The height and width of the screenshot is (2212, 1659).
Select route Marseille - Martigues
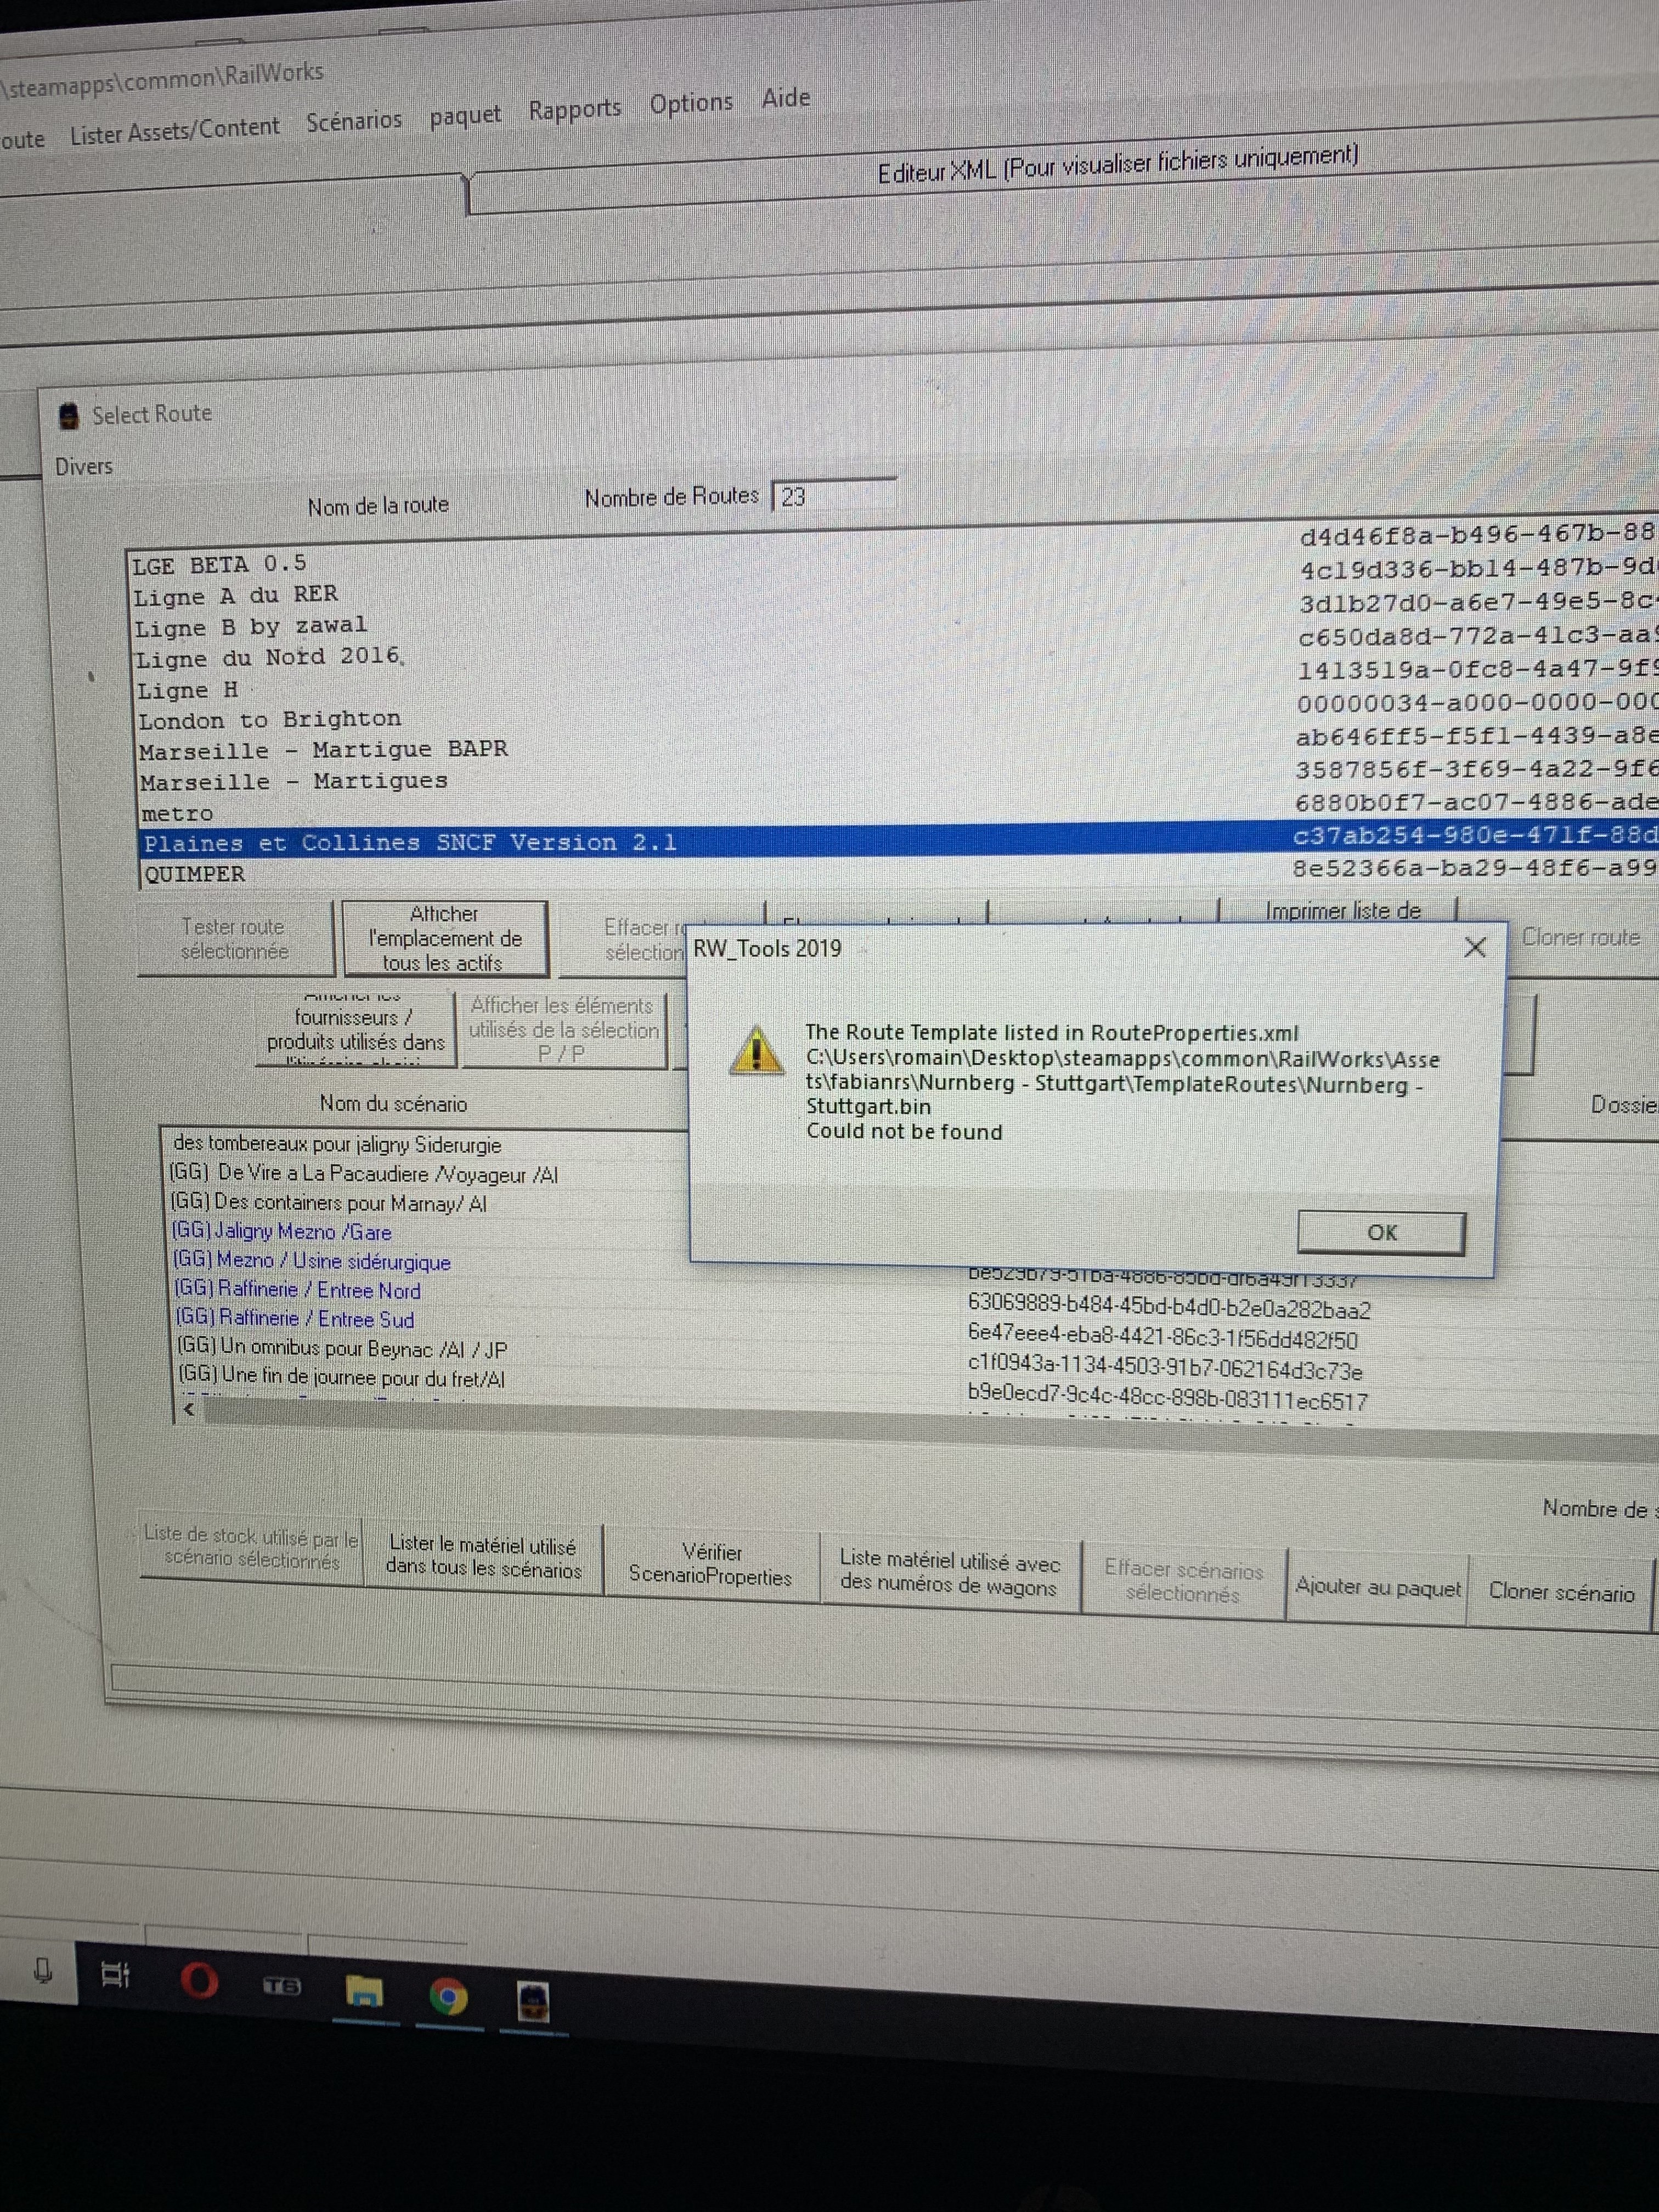293,781
